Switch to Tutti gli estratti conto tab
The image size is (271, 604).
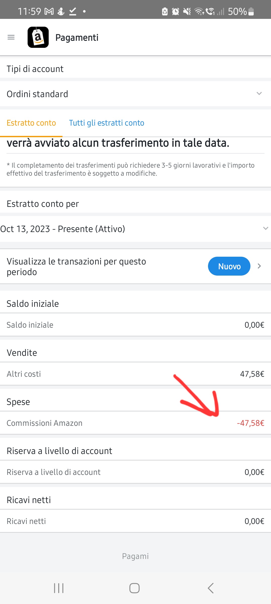pos(107,123)
